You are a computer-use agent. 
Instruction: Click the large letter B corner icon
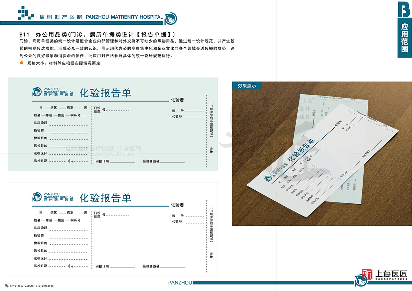tap(404, 10)
